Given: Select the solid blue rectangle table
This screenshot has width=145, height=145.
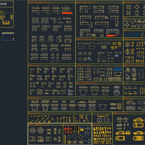Looking at the screenshot, I should [x=118, y=69].
